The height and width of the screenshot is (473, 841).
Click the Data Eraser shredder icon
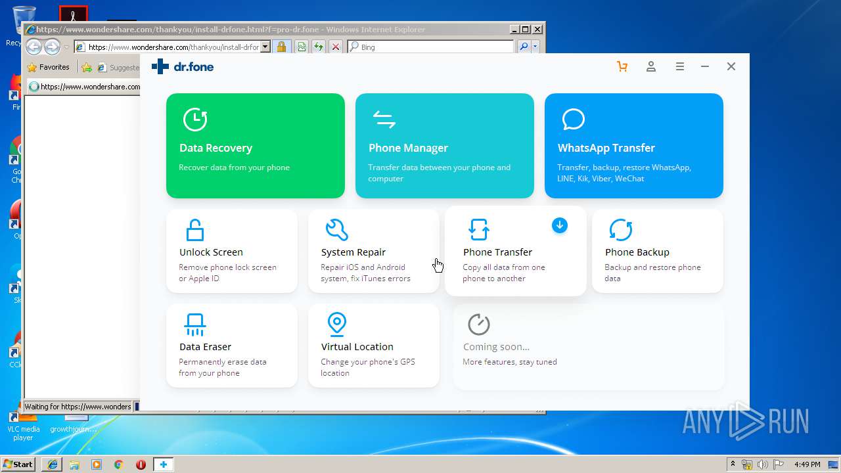click(x=195, y=325)
